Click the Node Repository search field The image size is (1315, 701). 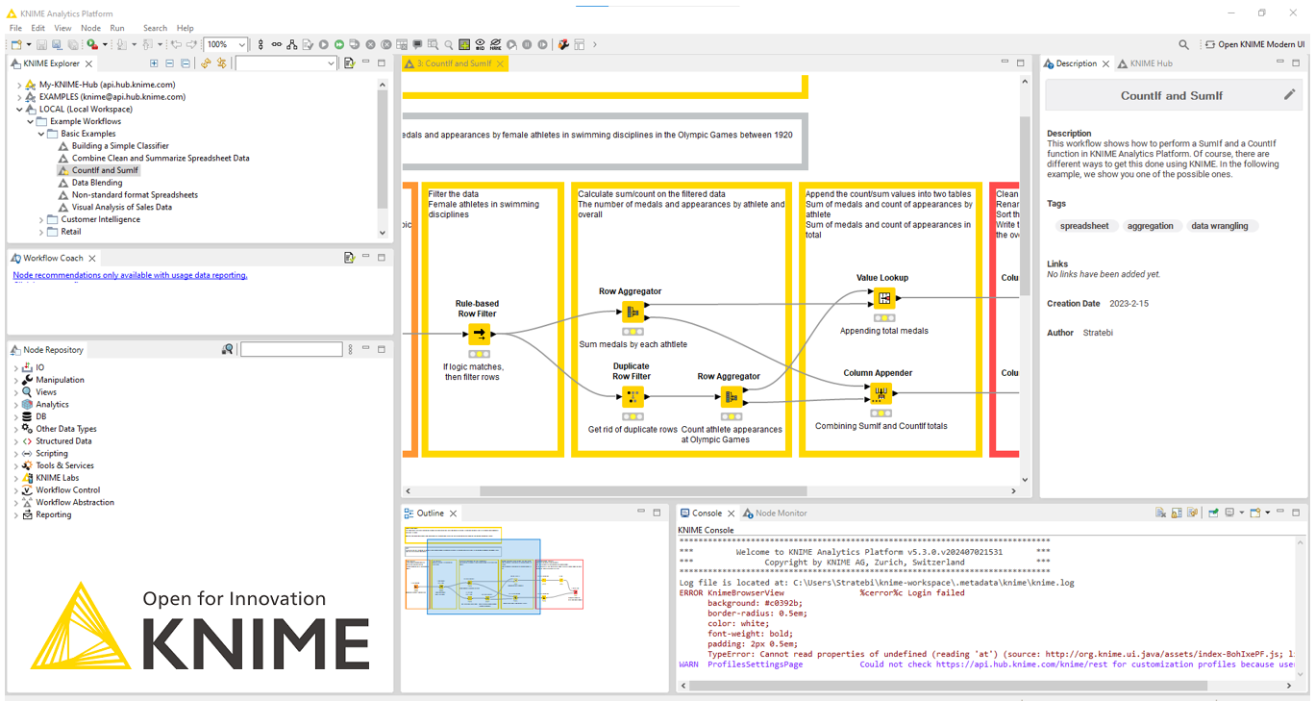point(291,349)
